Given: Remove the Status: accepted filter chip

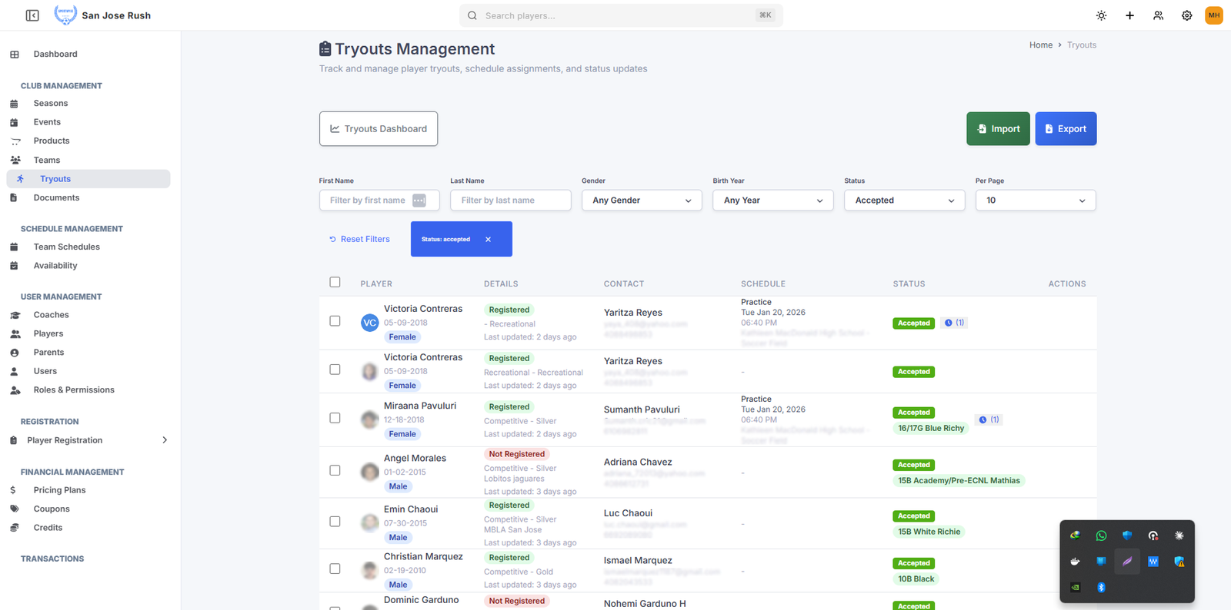Looking at the screenshot, I should click(x=488, y=240).
